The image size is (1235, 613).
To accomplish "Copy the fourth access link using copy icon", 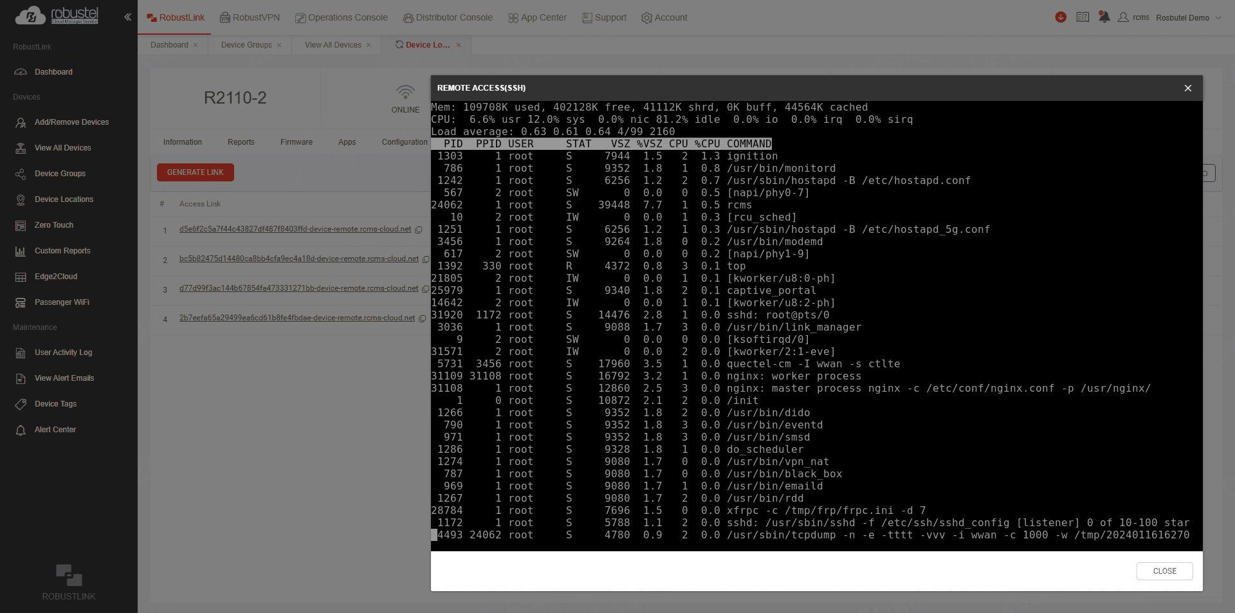I will point(423,318).
